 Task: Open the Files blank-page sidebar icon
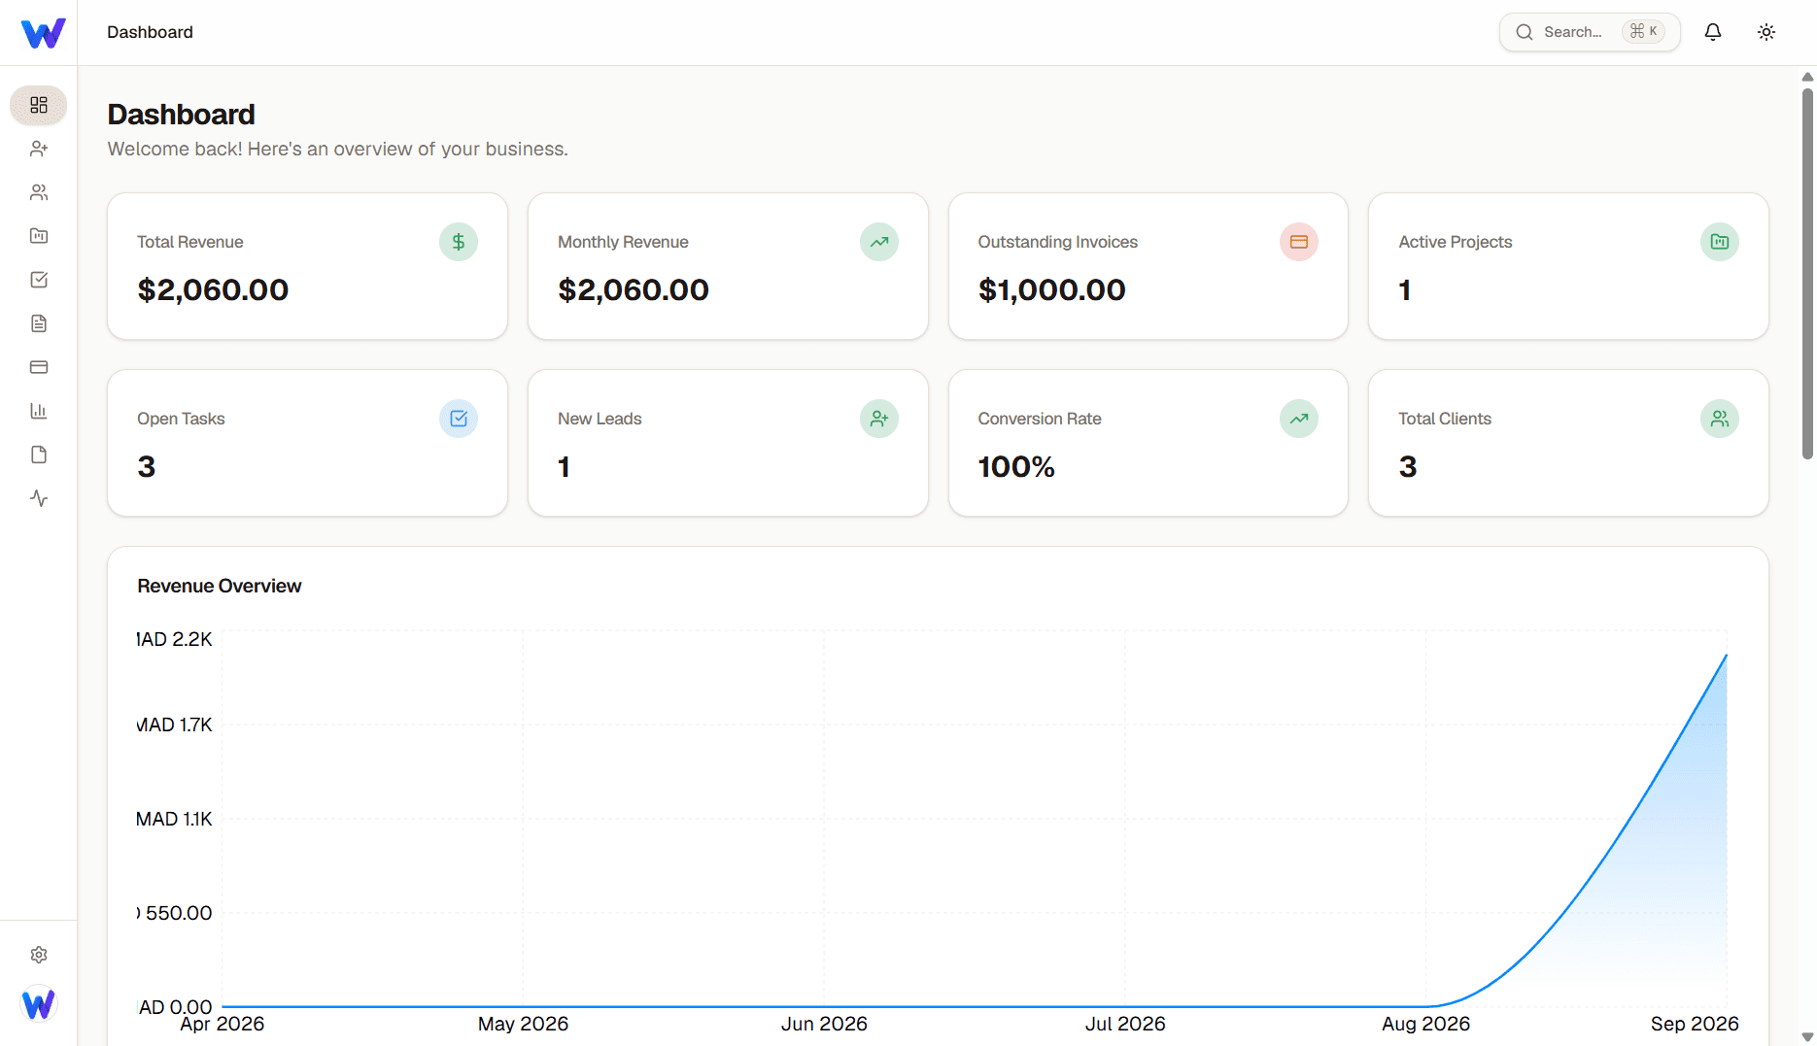(x=39, y=455)
